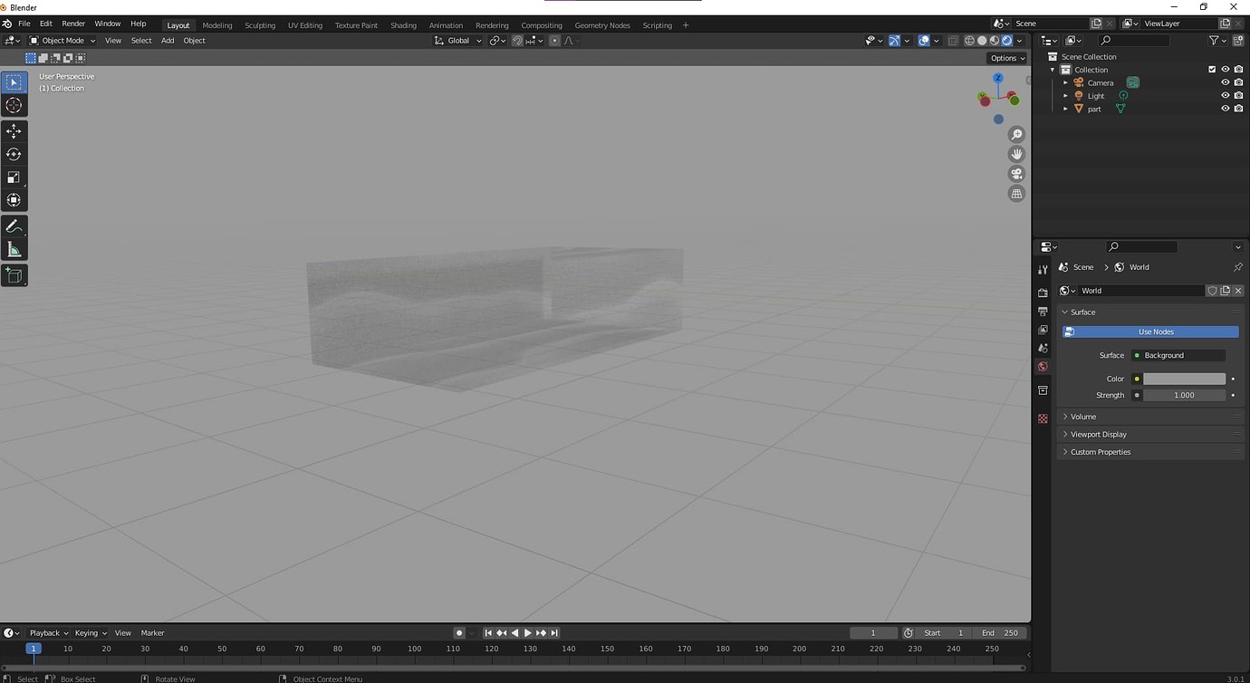The height and width of the screenshot is (683, 1250).
Task: Select the Measure ruler tool
Action: (x=14, y=249)
